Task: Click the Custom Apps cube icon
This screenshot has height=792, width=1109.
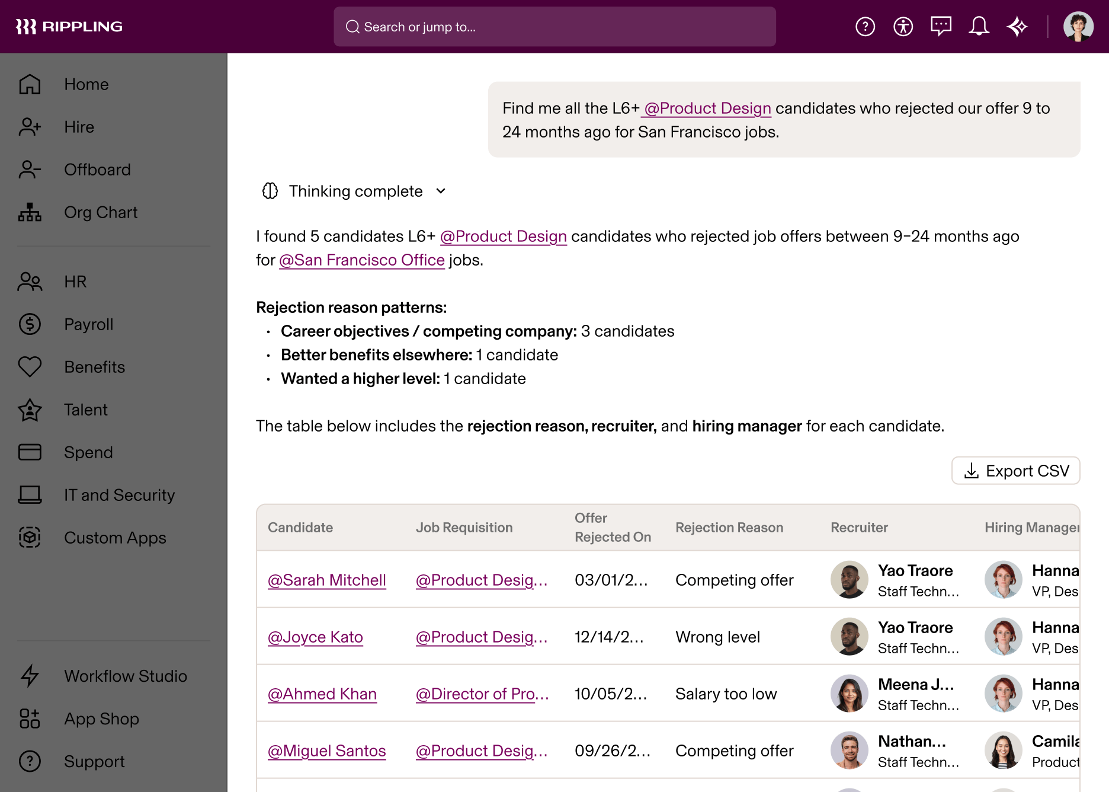Action: pyautogui.click(x=30, y=538)
